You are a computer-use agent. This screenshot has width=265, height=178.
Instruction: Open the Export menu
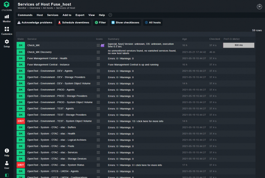80,15
